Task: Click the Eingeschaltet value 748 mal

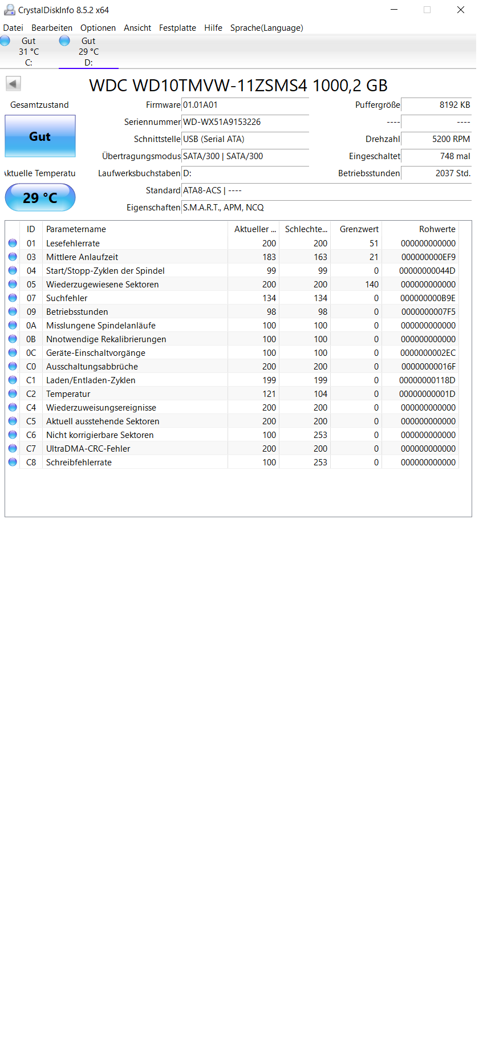Action: click(x=436, y=156)
